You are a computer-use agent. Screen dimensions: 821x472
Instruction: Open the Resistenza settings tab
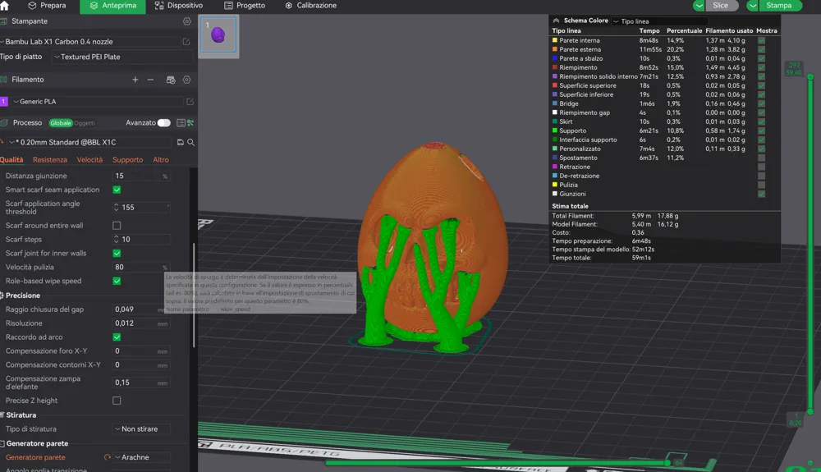(50, 160)
